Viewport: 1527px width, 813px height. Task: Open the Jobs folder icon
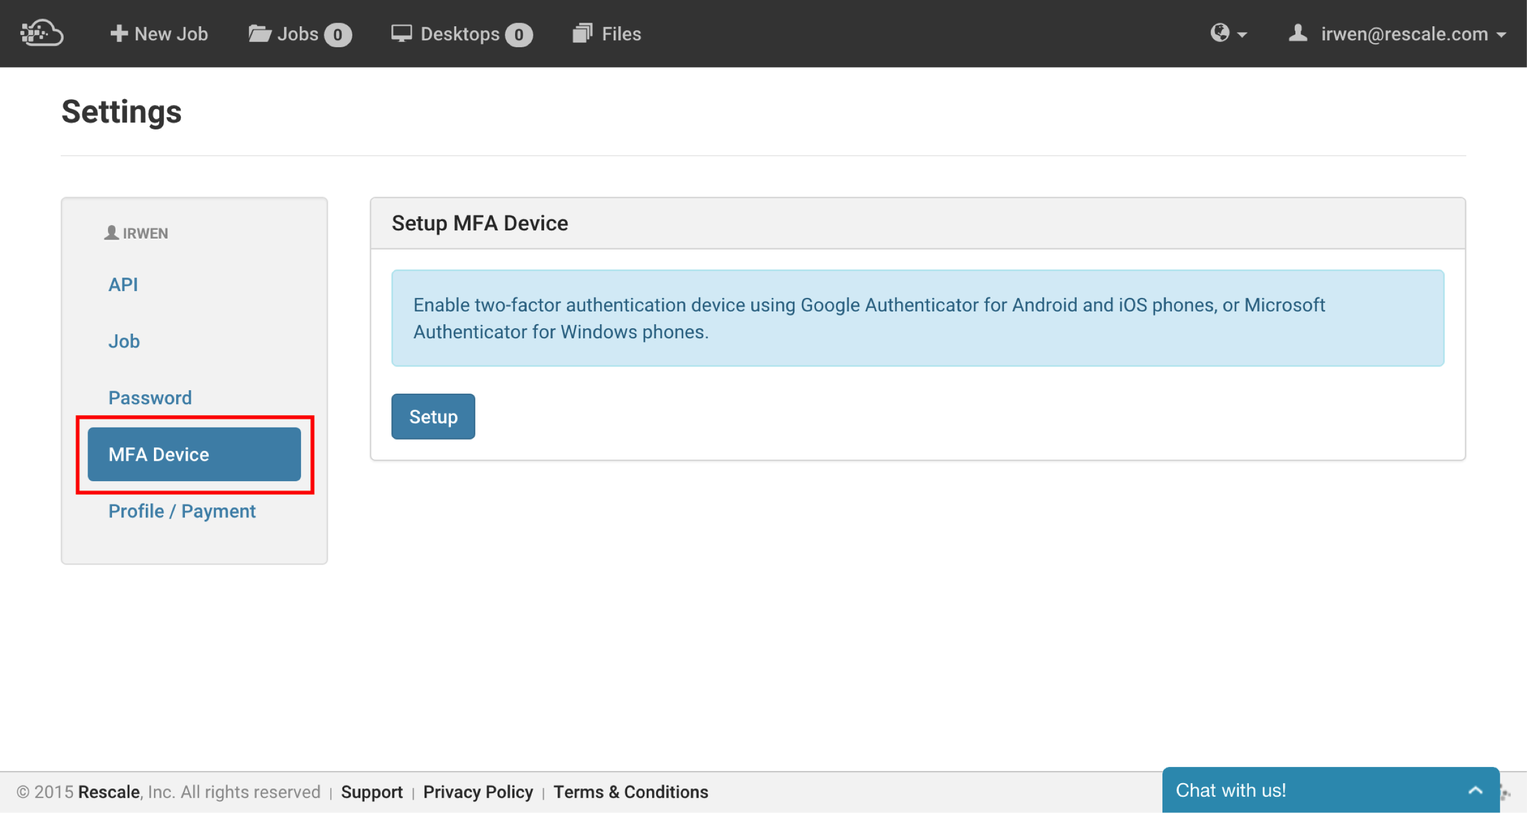[259, 33]
